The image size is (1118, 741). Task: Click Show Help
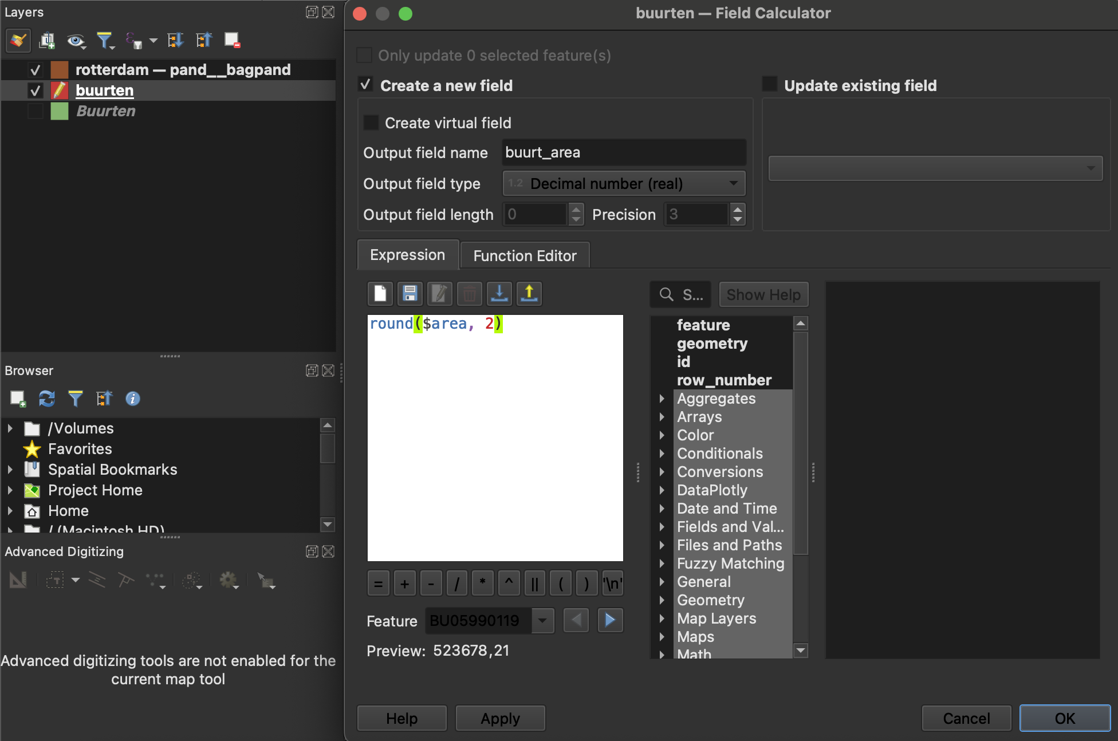point(763,294)
